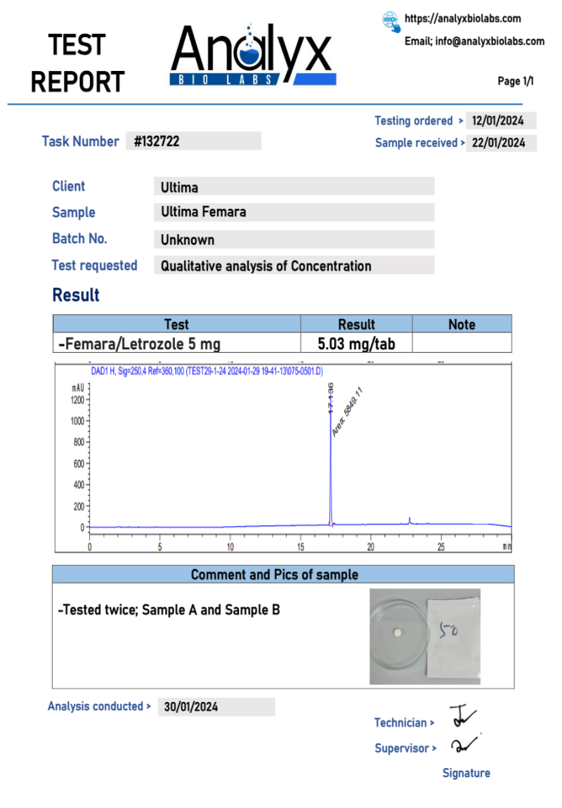Click the Analyx Bio Labs logo
The width and height of the screenshot is (562, 808).
pos(252,56)
